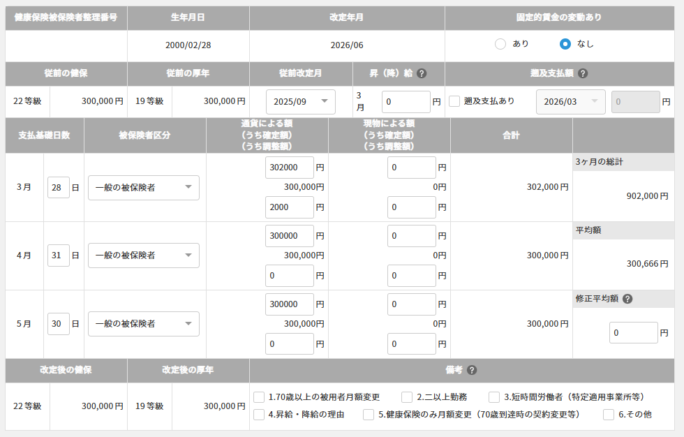Enable the 遡及支払あり checkbox
This screenshot has width=684, height=437.
[x=454, y=101]
